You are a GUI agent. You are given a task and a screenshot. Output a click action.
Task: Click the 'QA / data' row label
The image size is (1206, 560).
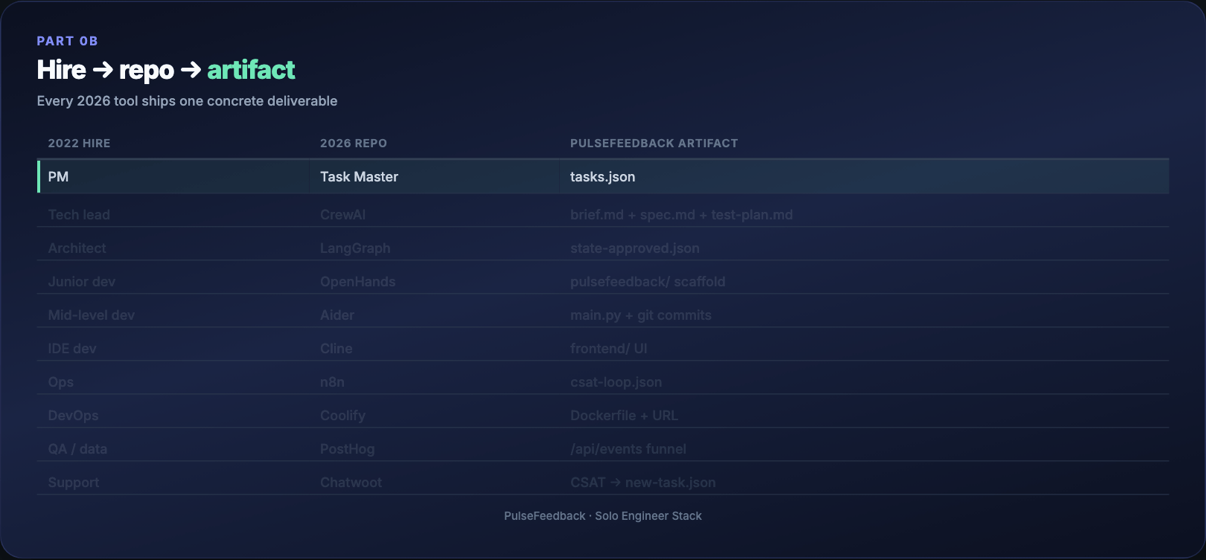click(77, 449)
